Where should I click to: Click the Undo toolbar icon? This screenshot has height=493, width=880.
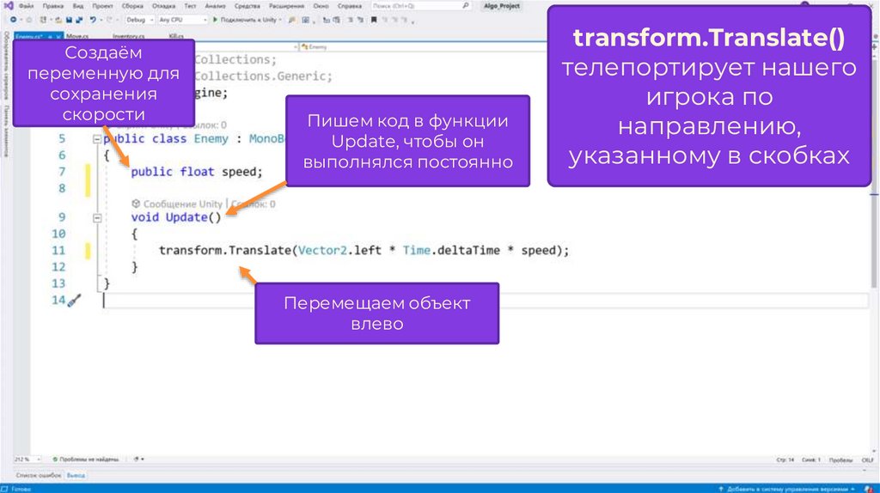pos(93,20)
